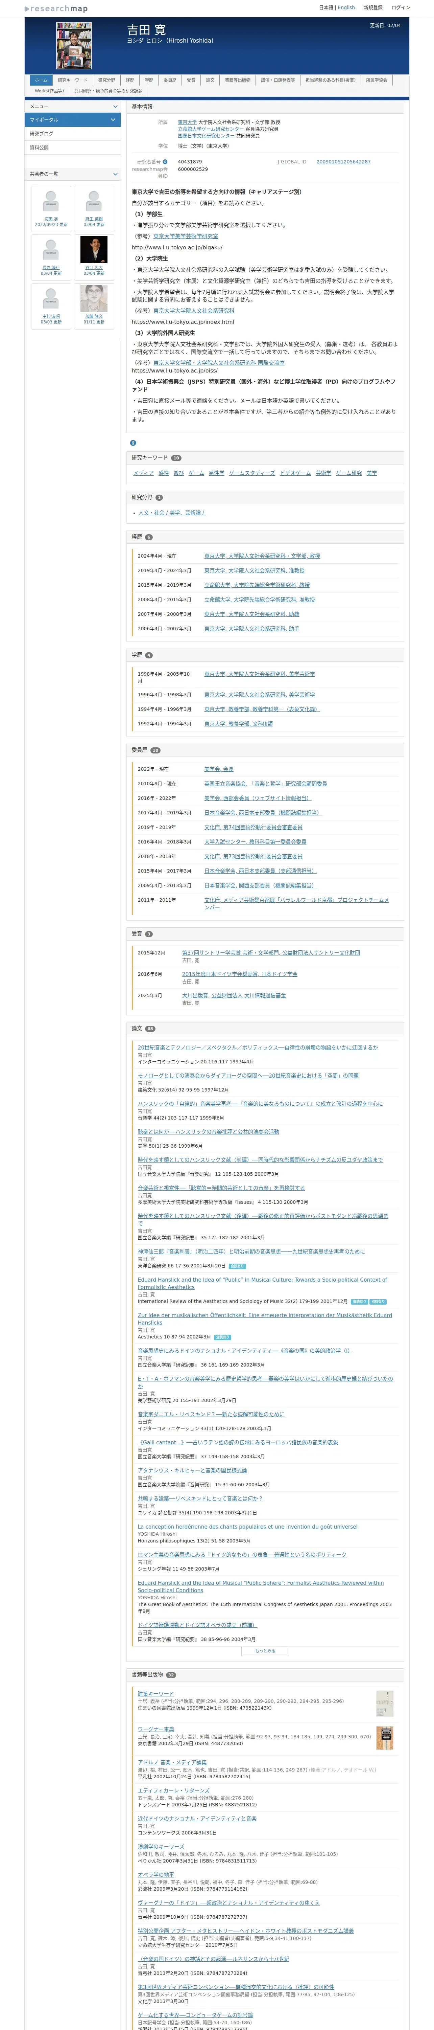This screenshot has width=434, height=2030.
Task: Open the 国際日本文化研究センター link
Action: click(x=207, y=136)
